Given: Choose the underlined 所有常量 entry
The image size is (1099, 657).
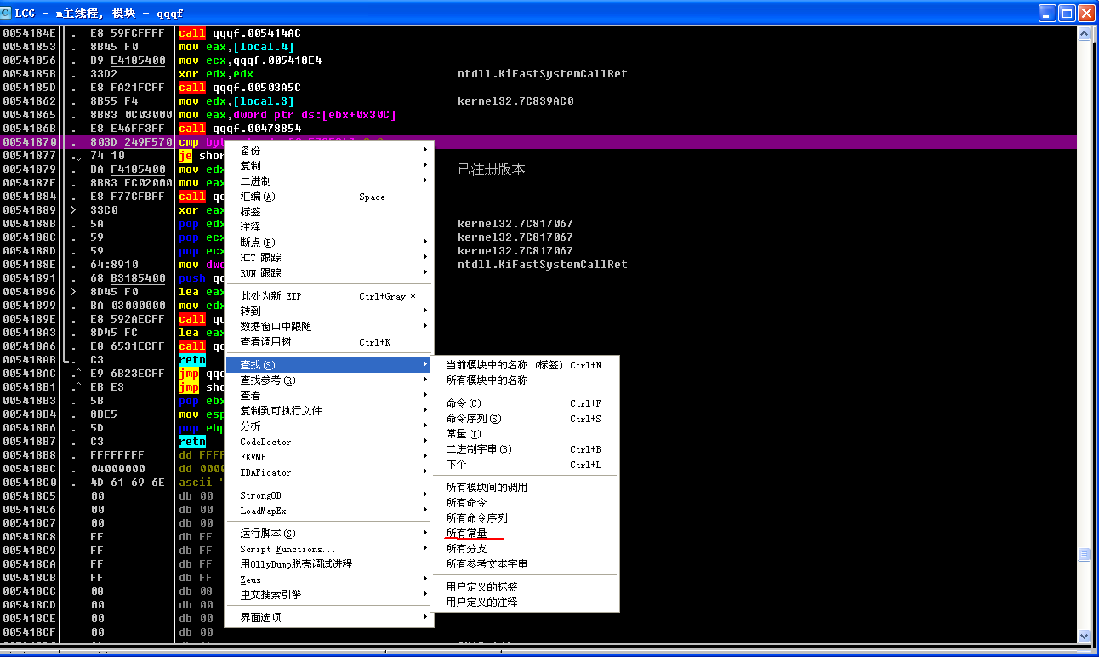Looking at the screenshot, I should point(525,533).
